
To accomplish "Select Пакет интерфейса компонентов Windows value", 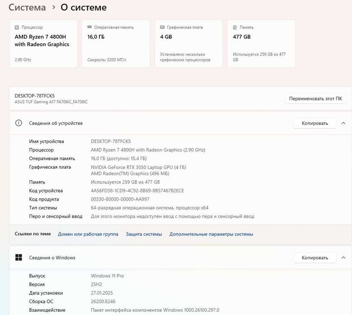I will (x=155, y=310).
